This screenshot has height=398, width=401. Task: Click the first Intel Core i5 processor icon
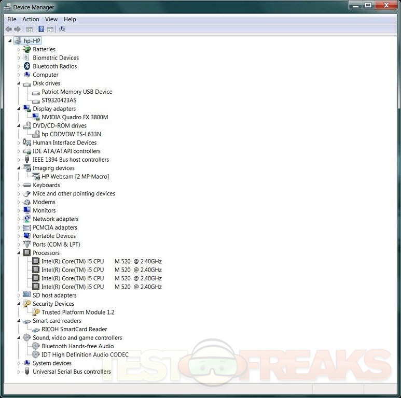pos(36,262)
